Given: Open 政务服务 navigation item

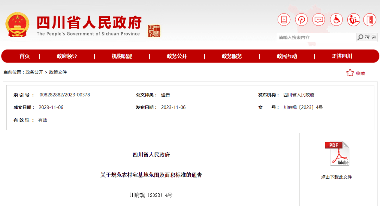Looking at the screenshot, I should click(x=232, y=56).
